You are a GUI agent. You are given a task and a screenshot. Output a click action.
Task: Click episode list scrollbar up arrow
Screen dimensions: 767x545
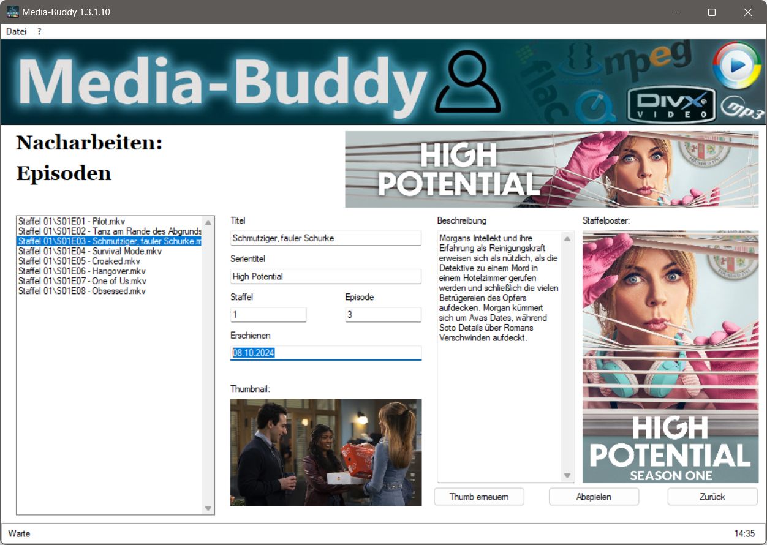pyautogui.click(x=208, y=223)
